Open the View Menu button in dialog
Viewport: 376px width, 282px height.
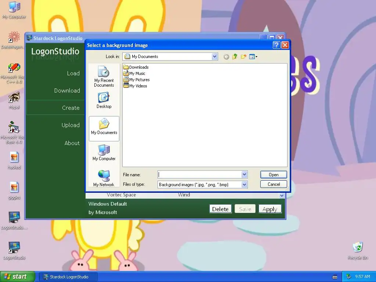click(253, 57)
